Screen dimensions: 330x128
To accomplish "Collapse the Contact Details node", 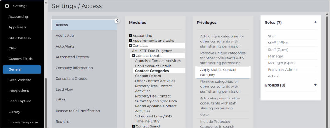I will (x=134, y=56).
